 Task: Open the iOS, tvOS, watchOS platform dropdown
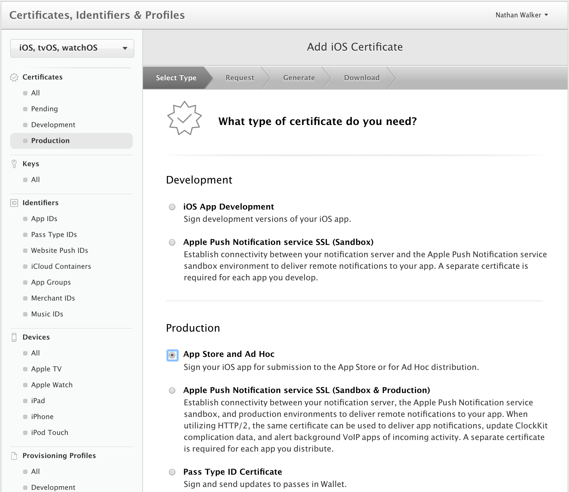[72, 48]
